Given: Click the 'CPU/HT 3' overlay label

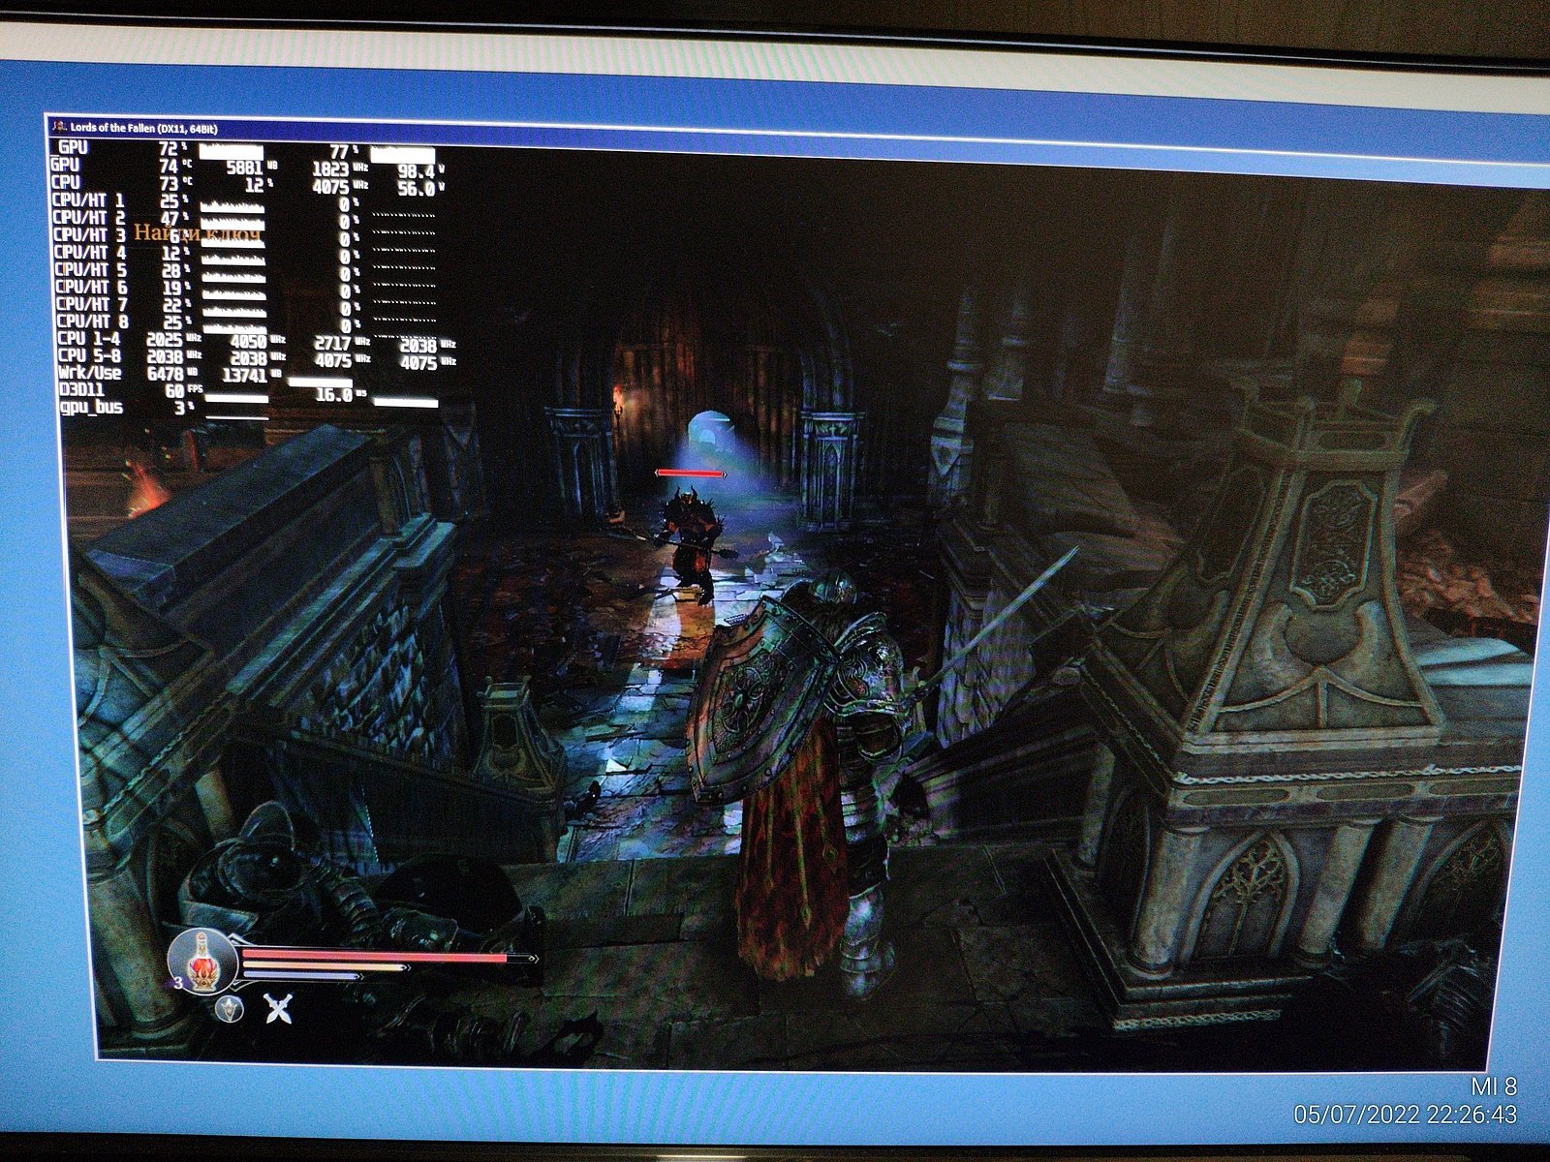Looking at the screenshot, I should coord(89,235).
